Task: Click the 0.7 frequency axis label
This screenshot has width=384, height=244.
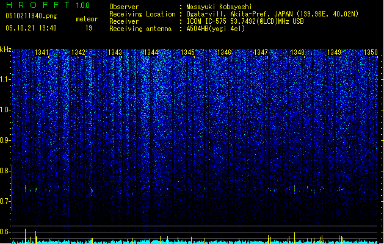Action: [5, 201]
